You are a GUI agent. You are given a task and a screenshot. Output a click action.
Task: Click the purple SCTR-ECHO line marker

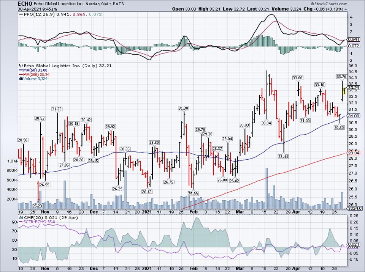pos(21,221)
